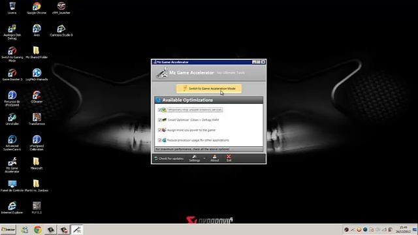Click Check for updates in accelerator footer

pyautogui.click(x=169, y=159)
